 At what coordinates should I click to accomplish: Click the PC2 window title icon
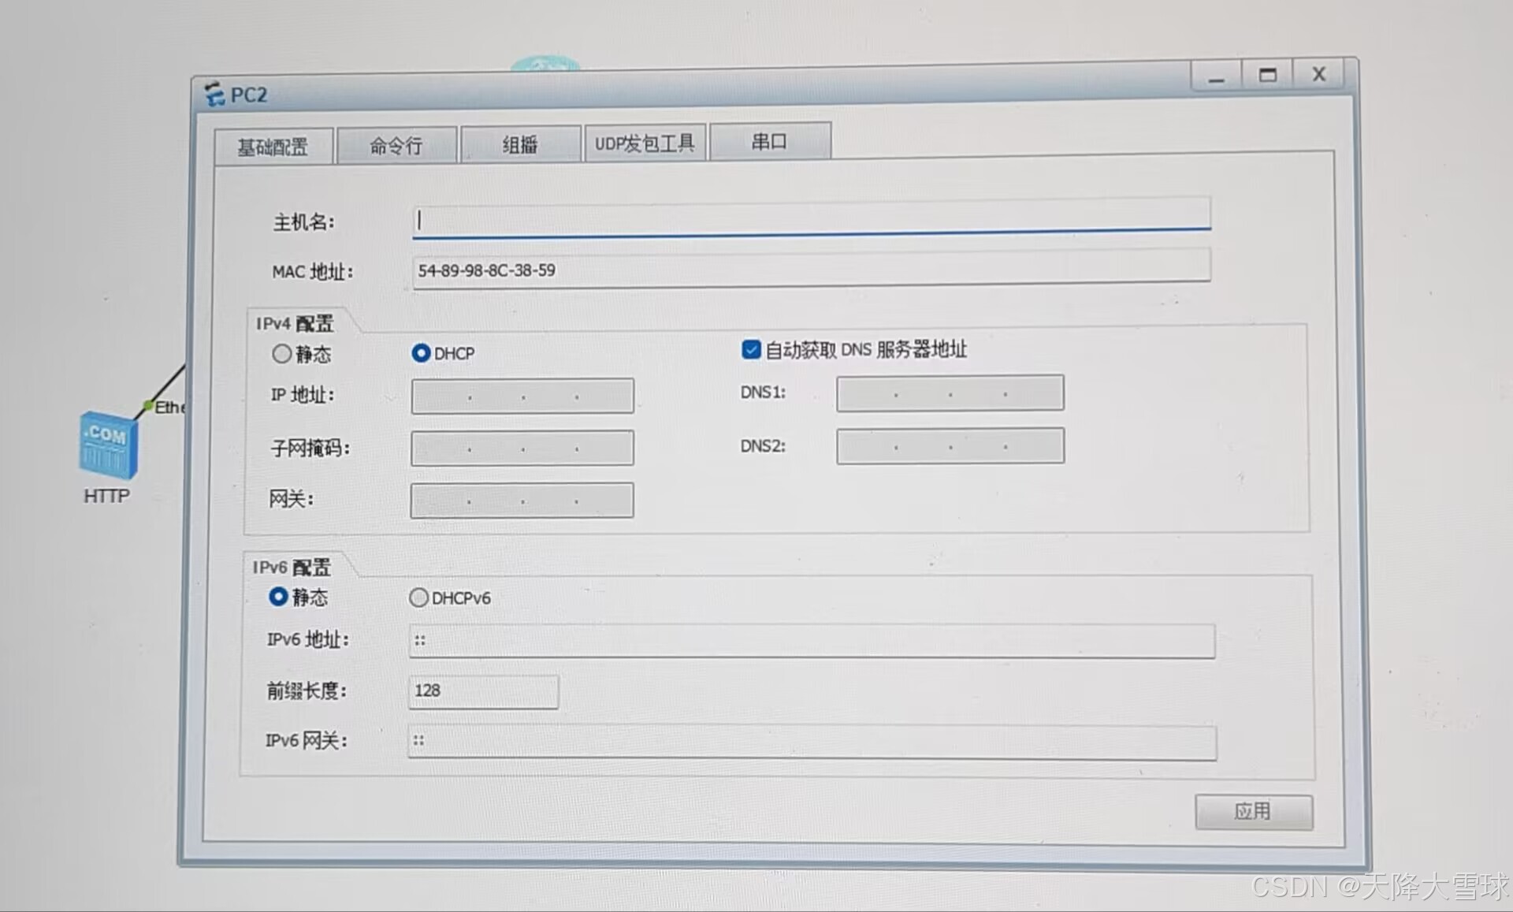[x=214, y=94]
